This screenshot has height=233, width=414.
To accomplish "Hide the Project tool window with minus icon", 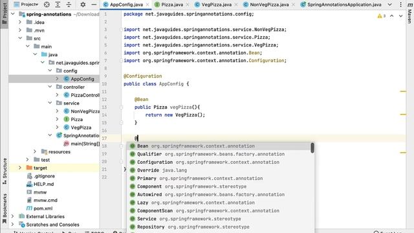I will tap(94, 5).
